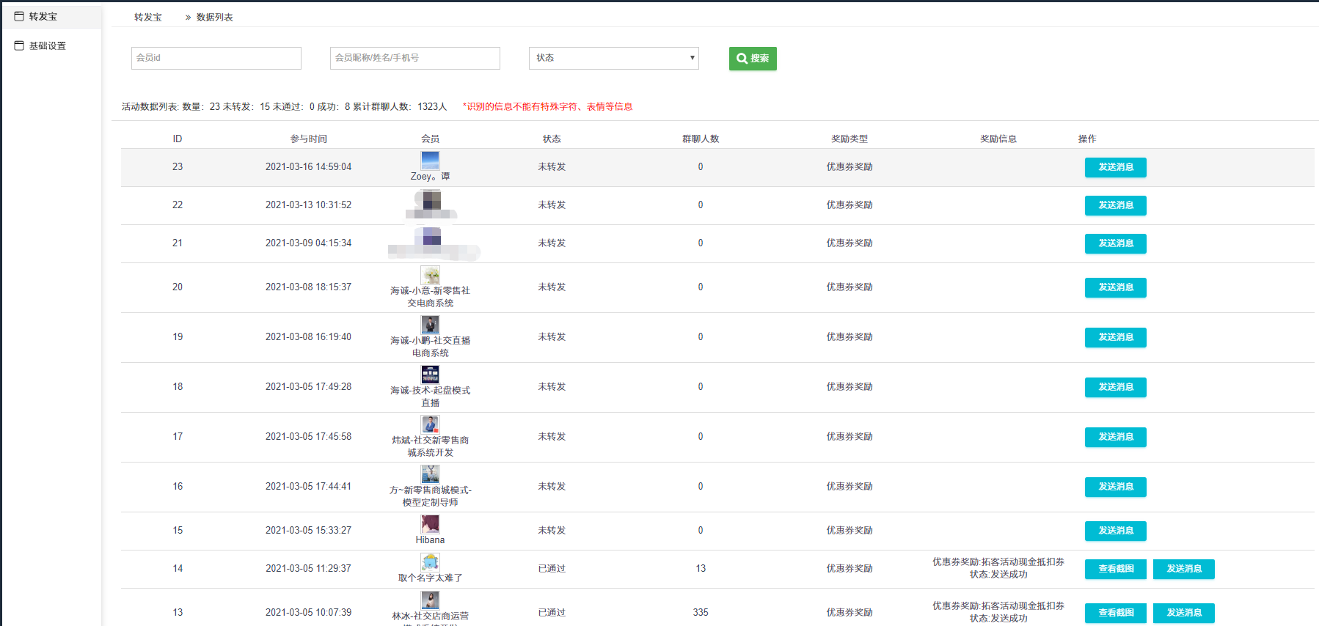Click the member name Hibana
1319x626 pixels.
point(430,540)
